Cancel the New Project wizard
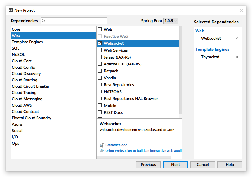The width and height of the screenshot is (252, 177). click(203, 165)
